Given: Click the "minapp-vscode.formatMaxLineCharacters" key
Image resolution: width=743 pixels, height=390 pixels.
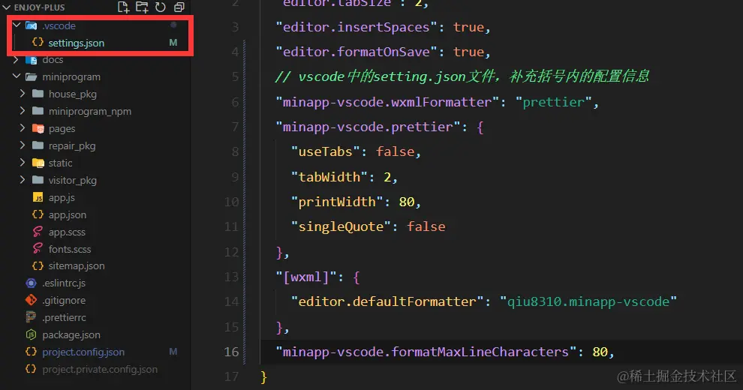Looking at the screenshot, I should 426,352.
